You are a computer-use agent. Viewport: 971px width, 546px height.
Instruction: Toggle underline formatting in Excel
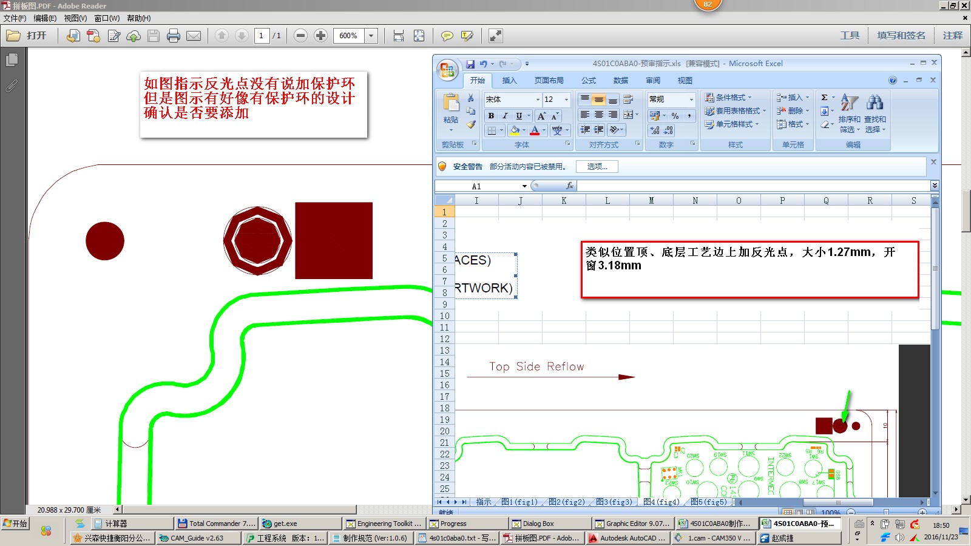pyautogui.click(x=519, y=116)
